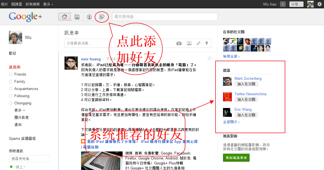The height and width of the screenshot is (170, 324).
Task: Open esor huang author link
Action: 91,59
